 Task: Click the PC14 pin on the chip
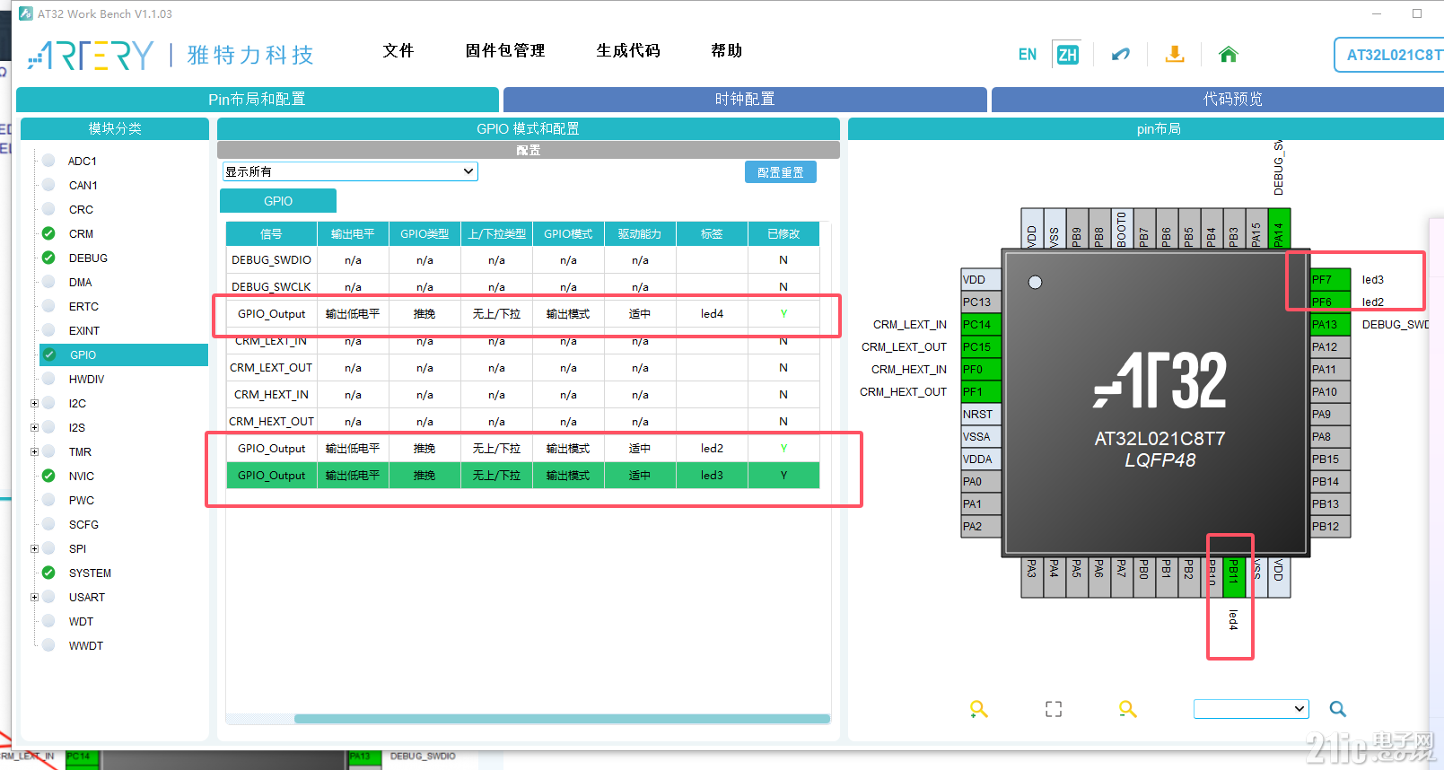point(981,324)
